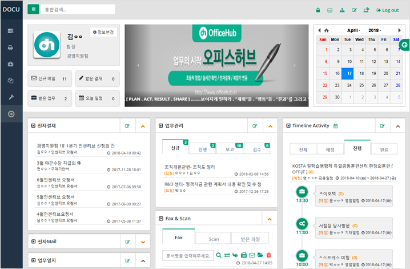Screen dimensions: 410x269
Task: Open 조직개편관련- 조직도 정리 task
Action: (190, 167)
